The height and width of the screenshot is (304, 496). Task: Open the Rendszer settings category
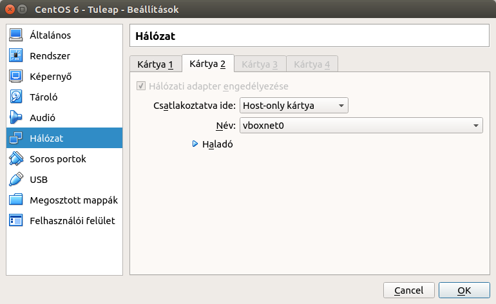coord(64,55)
